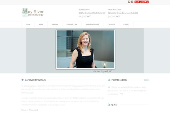Click the Mission Statement heading
This screenshot has height=113, width=170.
pyautogui.click(x=30, y=110)
